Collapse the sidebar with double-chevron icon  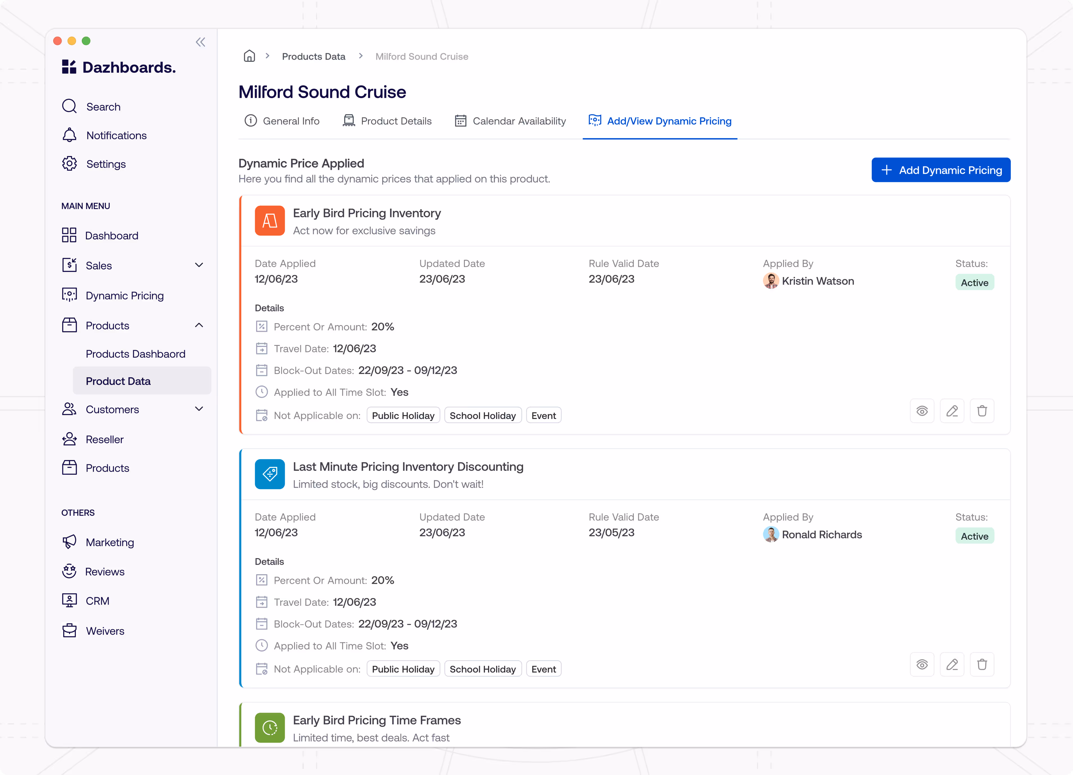click(x=200, y=42)
